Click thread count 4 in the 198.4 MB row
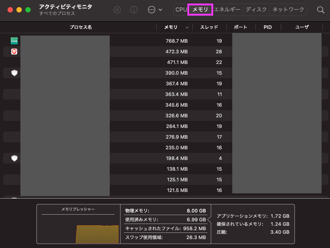Image resolution: width=330 pixels, height=248 pixels. tap(220, 158)
